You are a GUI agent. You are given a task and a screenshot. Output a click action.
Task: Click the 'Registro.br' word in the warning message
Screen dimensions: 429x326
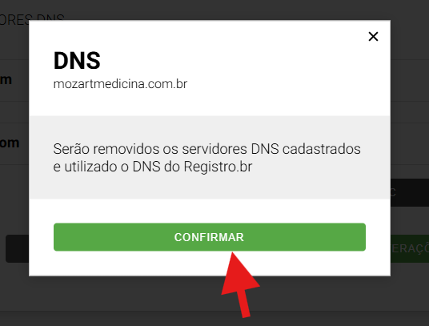218,167
